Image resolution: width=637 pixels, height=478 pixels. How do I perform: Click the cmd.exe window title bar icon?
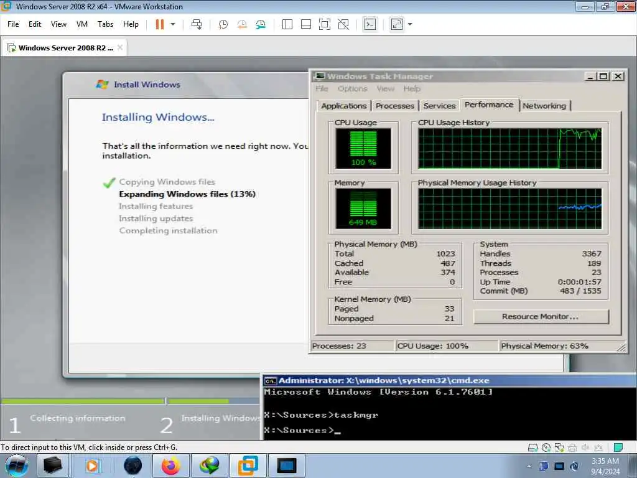270,381
